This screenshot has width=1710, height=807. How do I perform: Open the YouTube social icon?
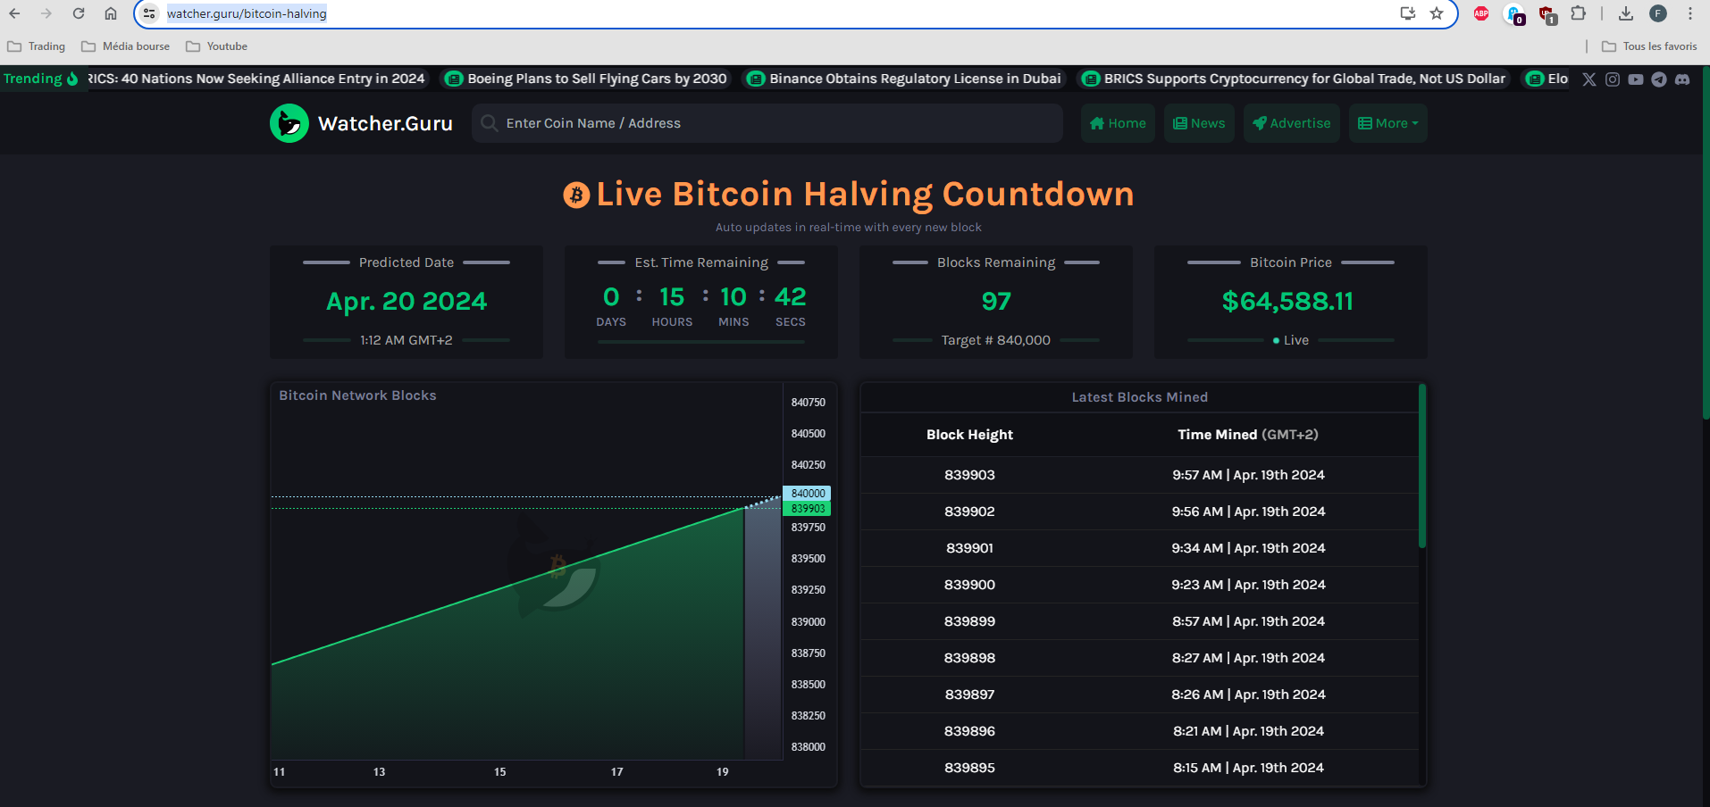pyautogui.click(x=1636, y=79)
